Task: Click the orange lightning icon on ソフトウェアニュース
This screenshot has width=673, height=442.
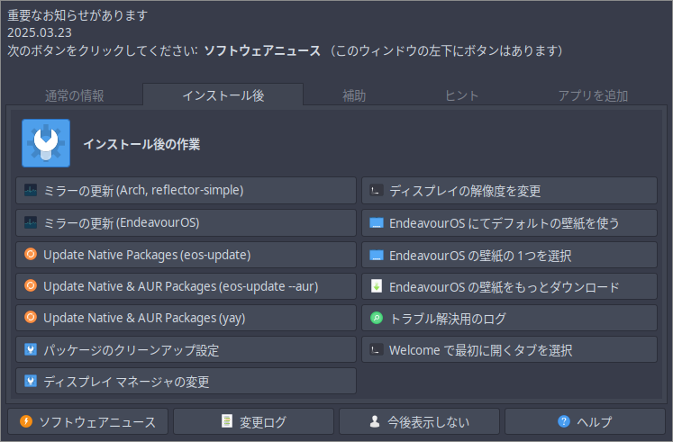Action: 26,421
